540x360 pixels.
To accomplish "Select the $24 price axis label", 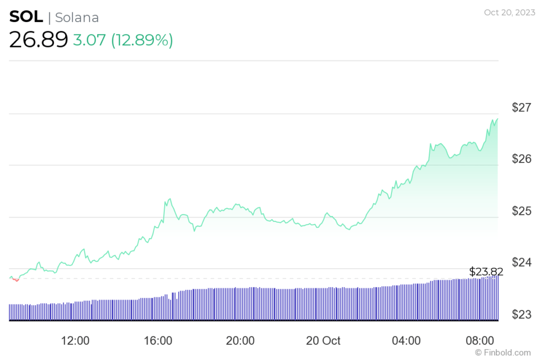I will click(522, 262).
